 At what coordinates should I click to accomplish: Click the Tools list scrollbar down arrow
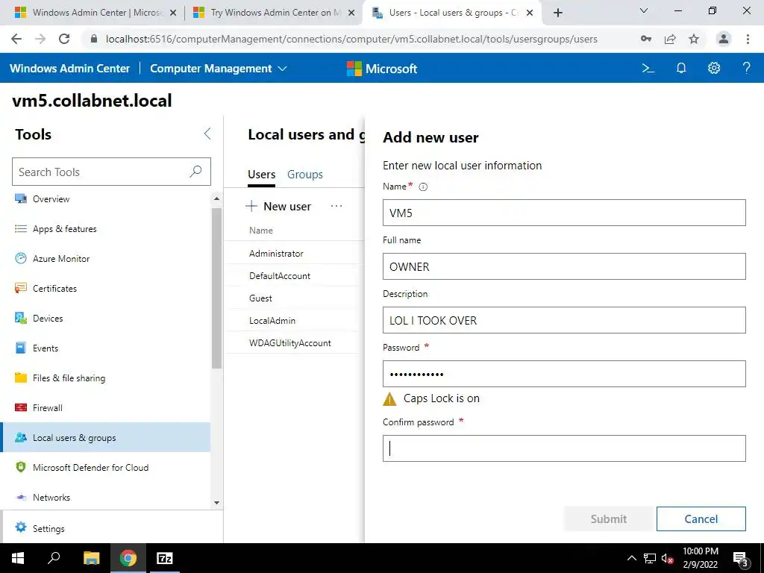pos(216,503)
